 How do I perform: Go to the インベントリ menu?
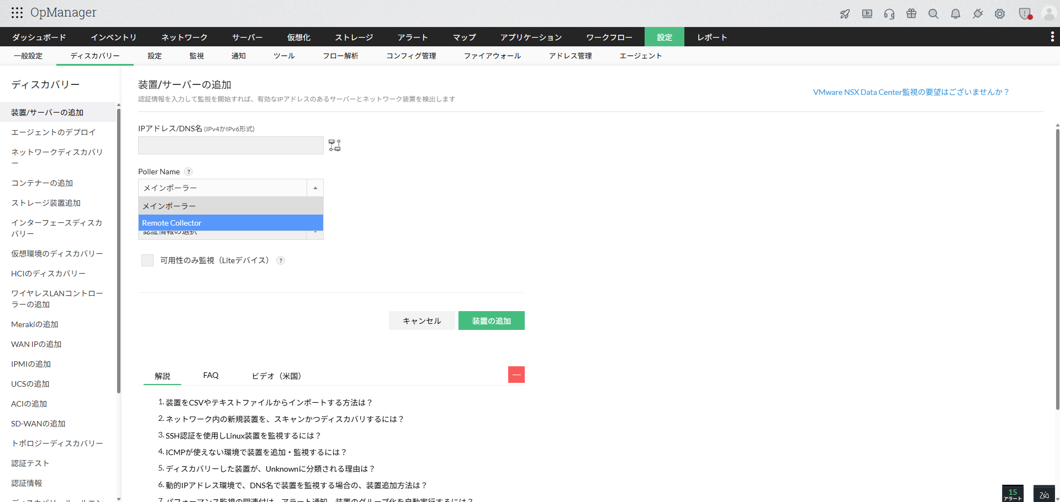114,37
